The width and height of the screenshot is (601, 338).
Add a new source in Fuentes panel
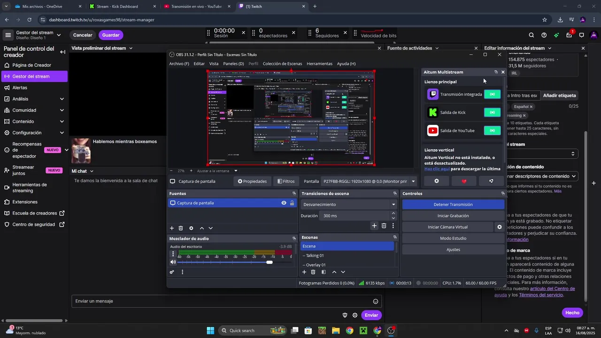tap(172, 228)
